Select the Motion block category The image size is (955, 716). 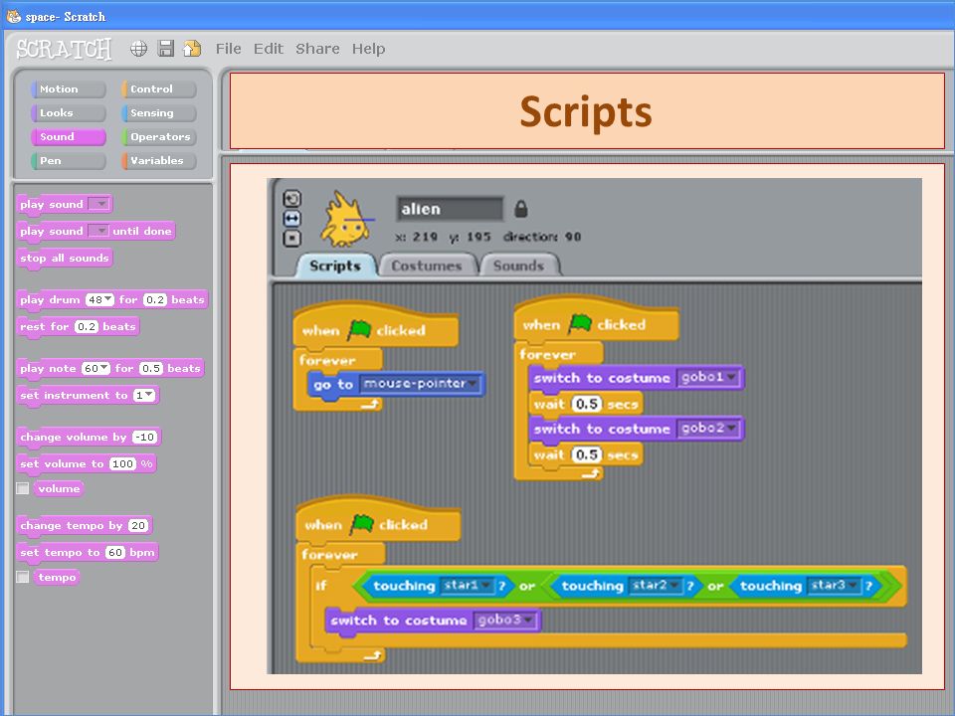pos(69,89)
